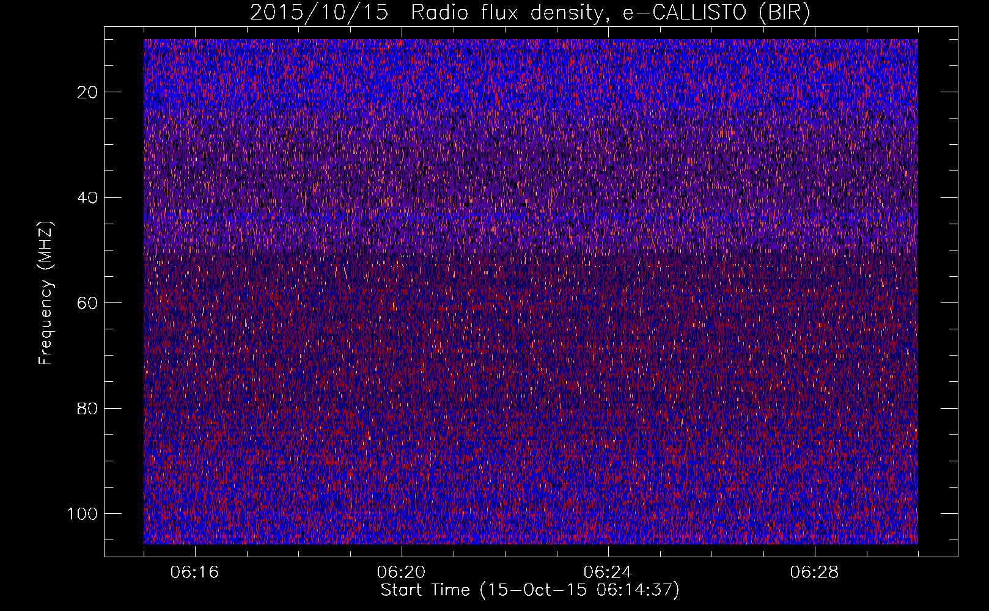Pick the 60 MHz frequency tick label
The width and height of the screenshot is (989, 611).
tap(86, 303)
